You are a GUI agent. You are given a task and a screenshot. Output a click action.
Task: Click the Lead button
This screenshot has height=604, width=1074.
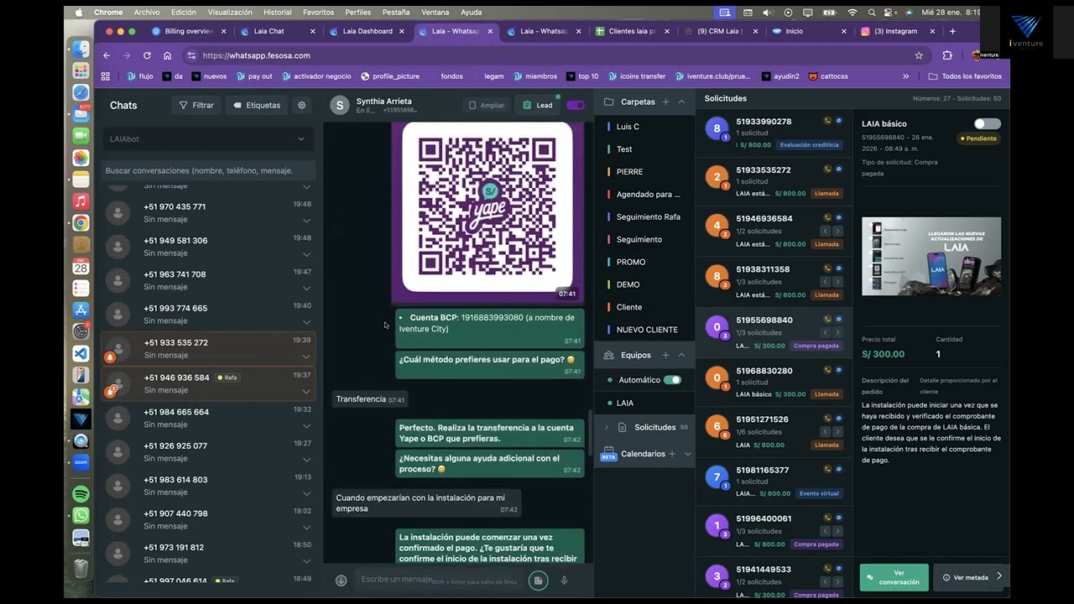point(538,106)
